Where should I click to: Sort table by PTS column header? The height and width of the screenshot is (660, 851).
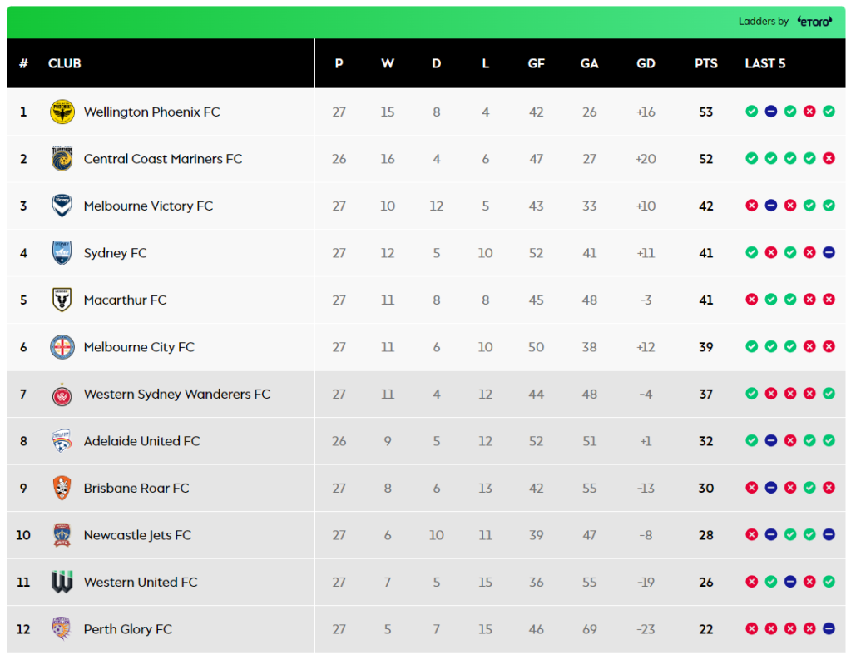(x=705, y=63)
